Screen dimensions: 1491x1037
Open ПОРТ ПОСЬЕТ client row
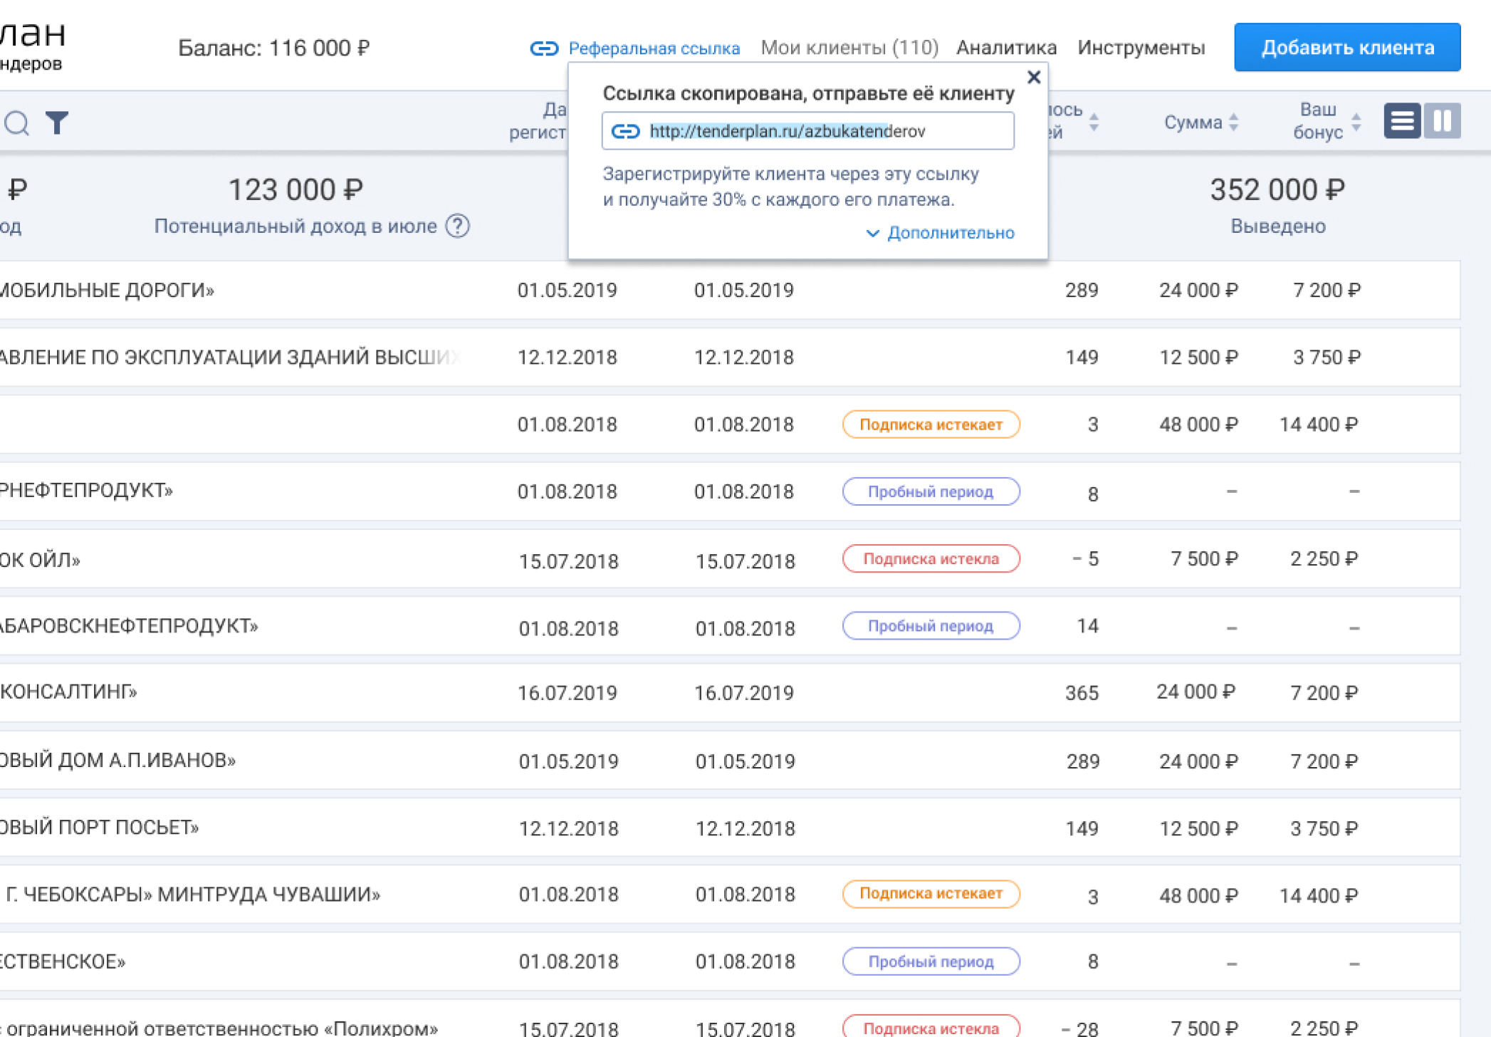tap(730, 827)
